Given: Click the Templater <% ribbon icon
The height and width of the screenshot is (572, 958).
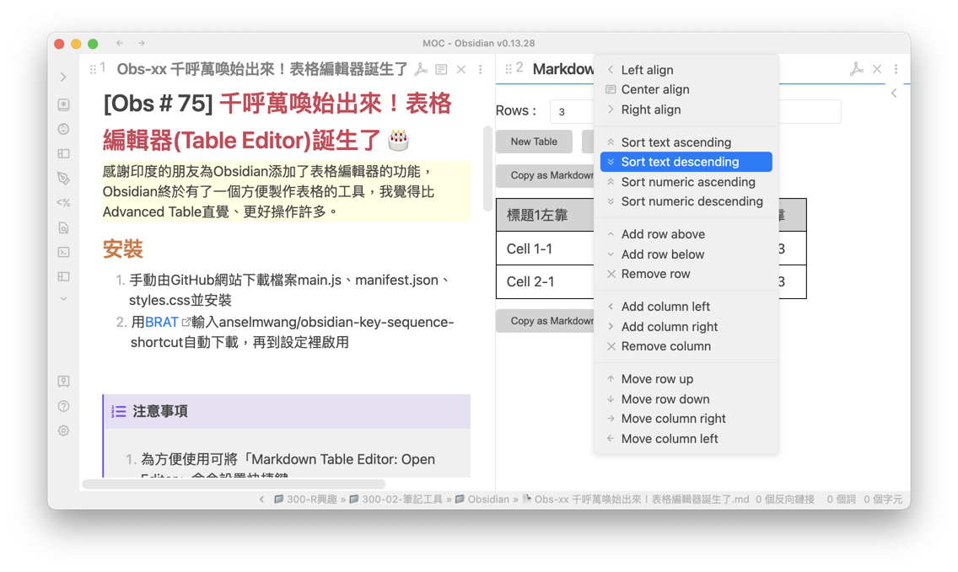Looking at the screenshot, I should (x=63, y=203).
